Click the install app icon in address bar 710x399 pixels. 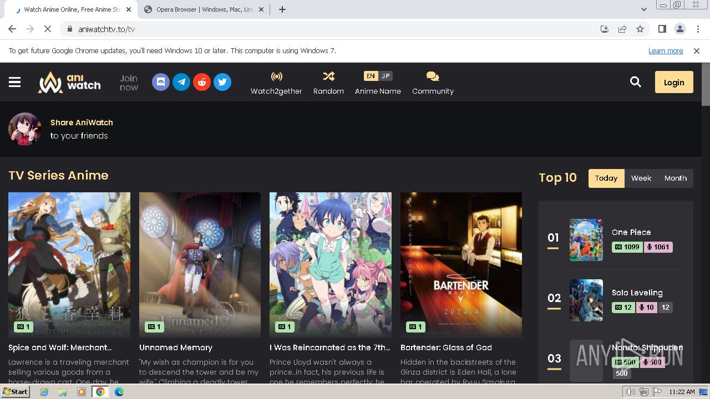(x=605, y=29)
